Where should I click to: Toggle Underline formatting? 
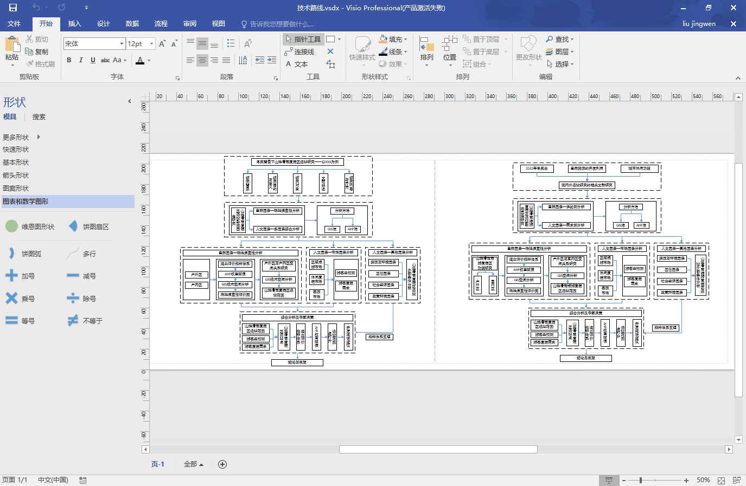93,60
